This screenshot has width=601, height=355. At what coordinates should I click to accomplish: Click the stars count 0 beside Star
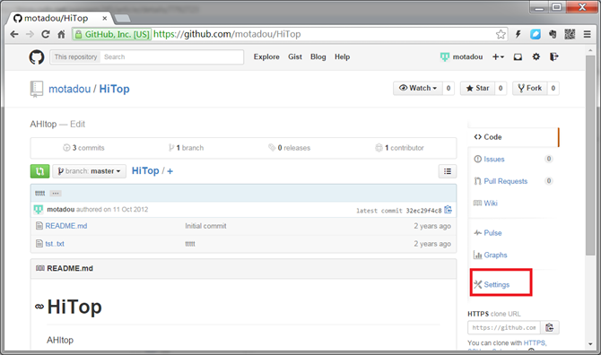[501, 88]
